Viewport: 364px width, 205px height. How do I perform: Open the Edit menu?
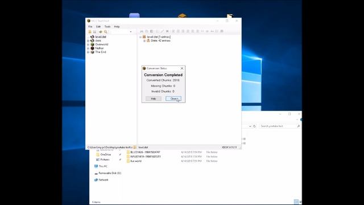(x=98, y=27)
